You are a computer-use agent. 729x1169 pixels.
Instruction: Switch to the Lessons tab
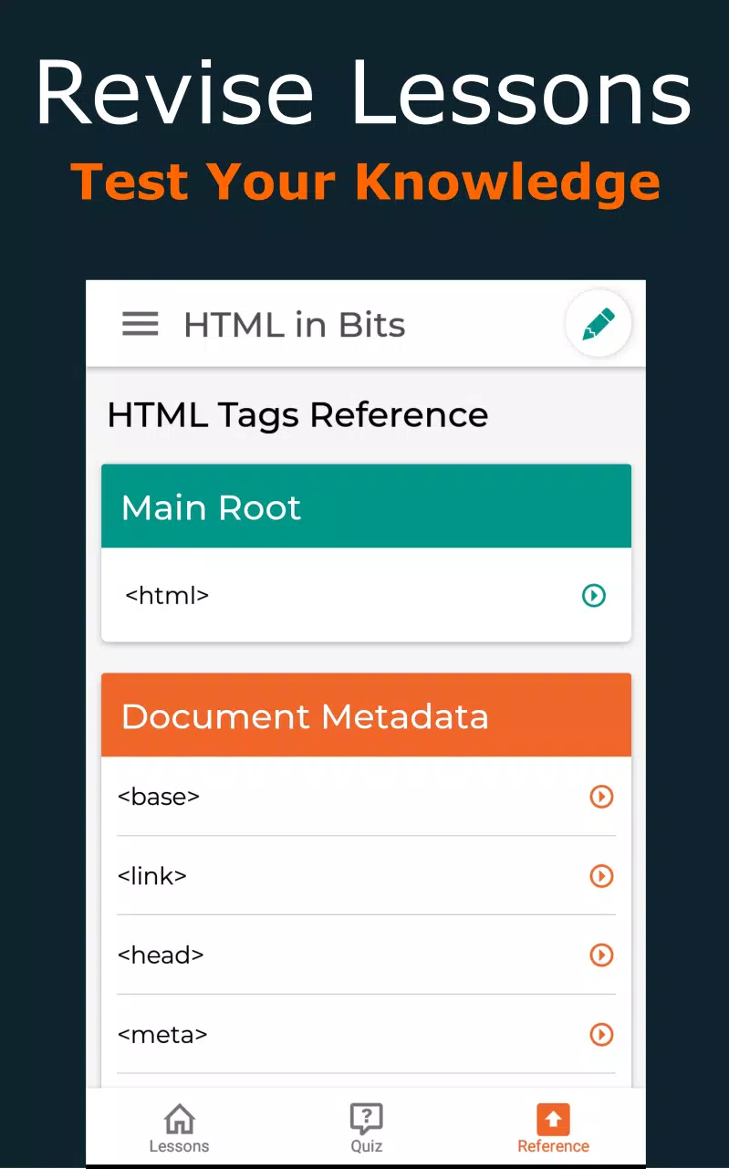pos(179,1128)
